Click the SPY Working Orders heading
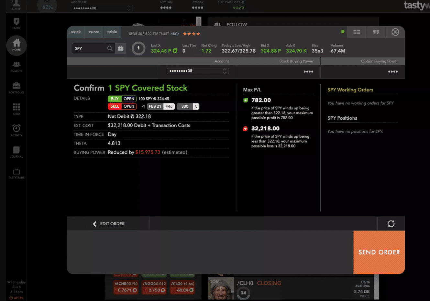 click(x=350, y=90)
